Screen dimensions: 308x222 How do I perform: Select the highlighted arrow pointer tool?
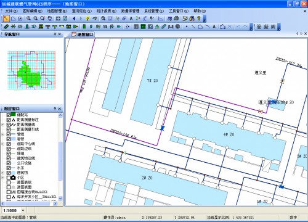(x=7, y=18)
